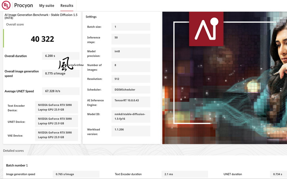
Task: Click the Text Encoder Device GPU field
Action: (56, 107)
